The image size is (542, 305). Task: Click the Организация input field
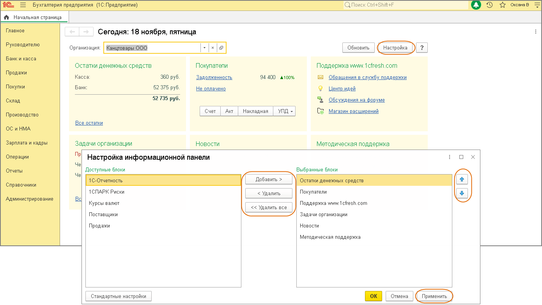pyautogui.click(x=152, y=48)
